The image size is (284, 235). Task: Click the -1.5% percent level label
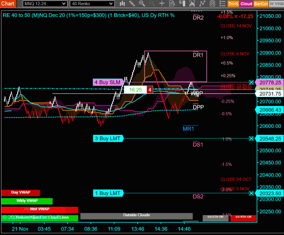click(226, 164)
